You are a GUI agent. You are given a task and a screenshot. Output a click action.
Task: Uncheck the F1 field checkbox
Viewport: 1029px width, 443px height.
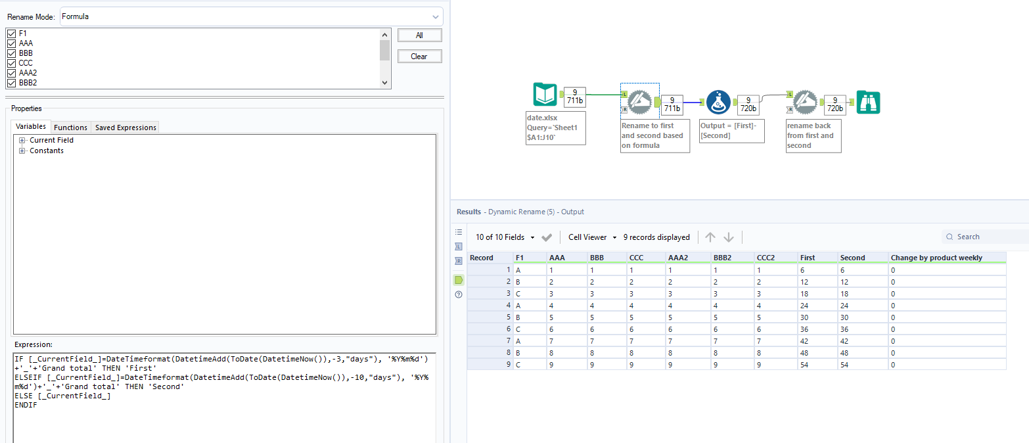11,33
